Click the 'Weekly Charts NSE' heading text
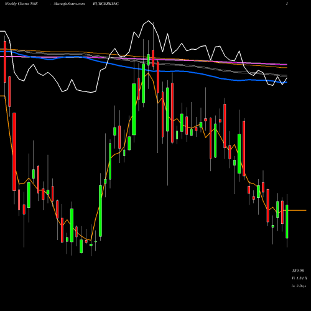This screenshot has width=311, height=311. click(x=21, y=4)
